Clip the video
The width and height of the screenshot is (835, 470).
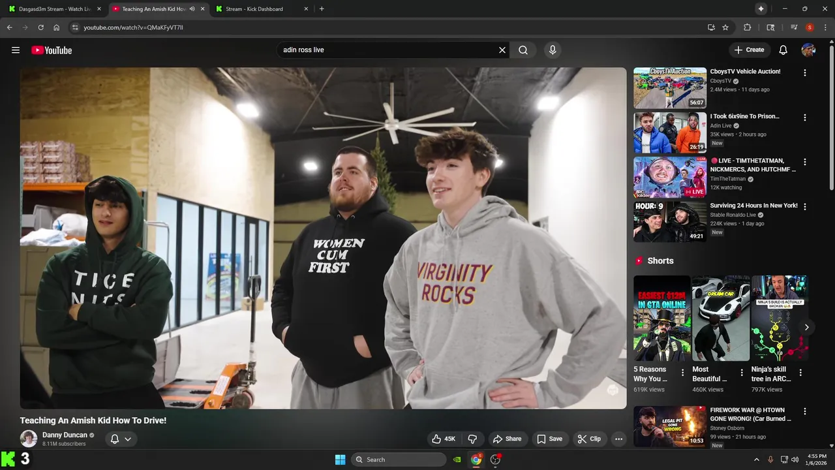(588, 439)
